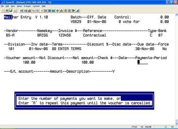Click the 'VT320' status bar entry

pos(134,127)
